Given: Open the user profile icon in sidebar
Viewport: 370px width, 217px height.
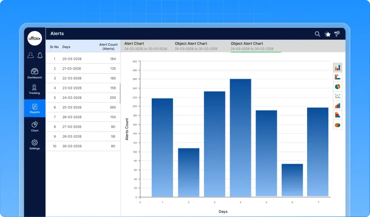Looking at the screenshot, I should click(x=31, y=55).
